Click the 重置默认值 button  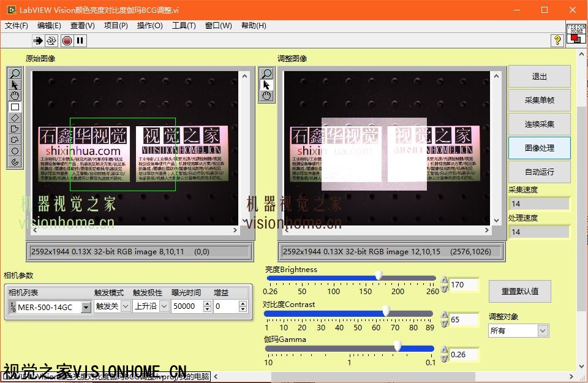(x=519, y=291)
